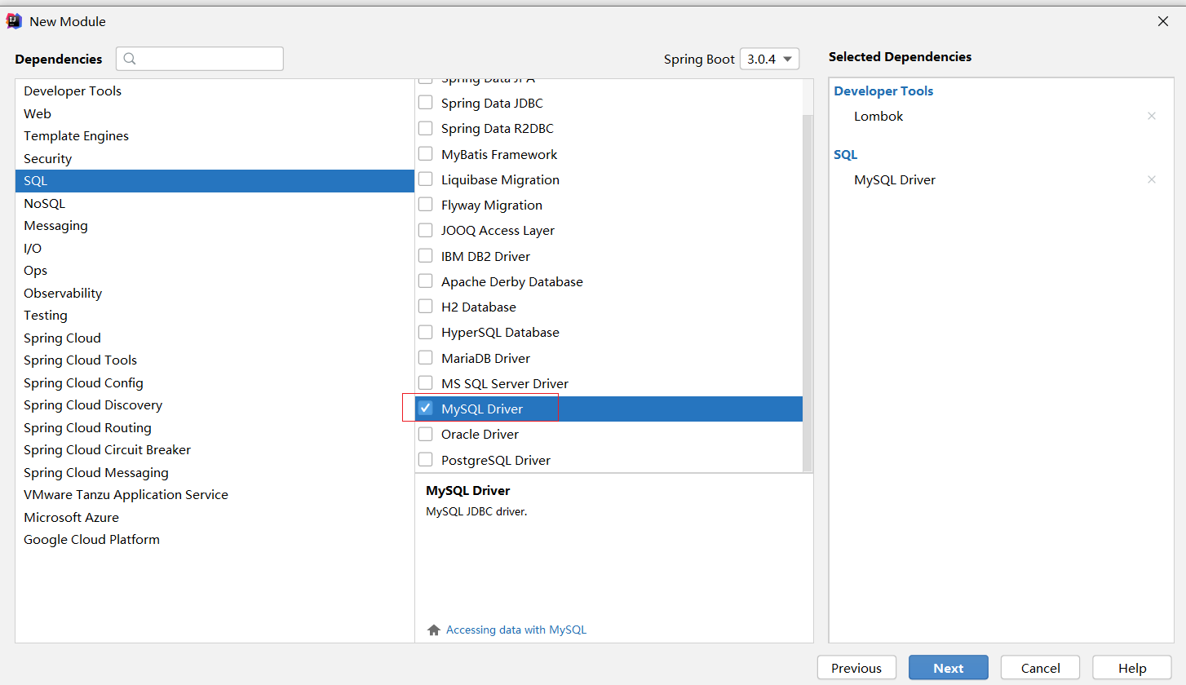This screenshot has height=685, width=1186.
Task: Remove MySQL Driver from selected dependencies
Action: [1151, 179]
